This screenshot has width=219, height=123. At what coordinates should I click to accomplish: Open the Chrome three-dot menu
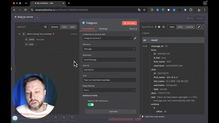pos(205,10)
